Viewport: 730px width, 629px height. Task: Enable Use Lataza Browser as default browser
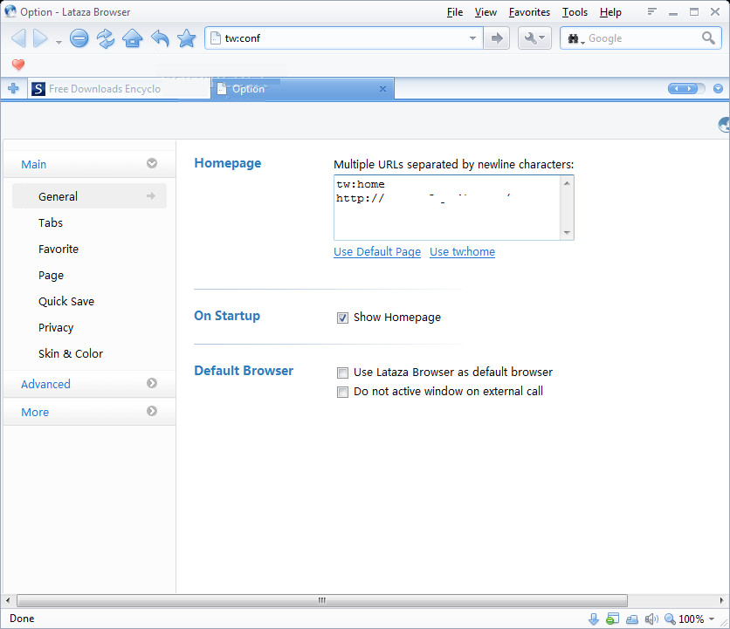342,373
